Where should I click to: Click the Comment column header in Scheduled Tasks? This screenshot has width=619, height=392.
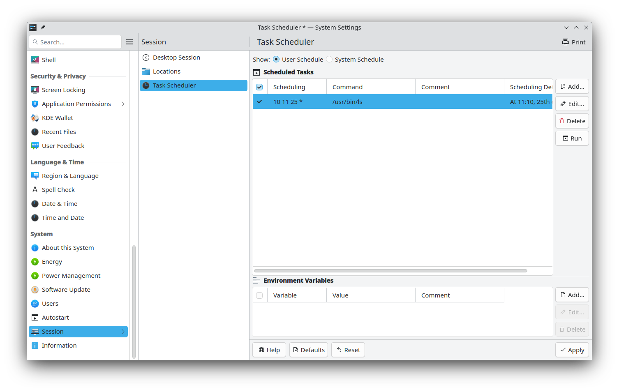coord(460,87)
